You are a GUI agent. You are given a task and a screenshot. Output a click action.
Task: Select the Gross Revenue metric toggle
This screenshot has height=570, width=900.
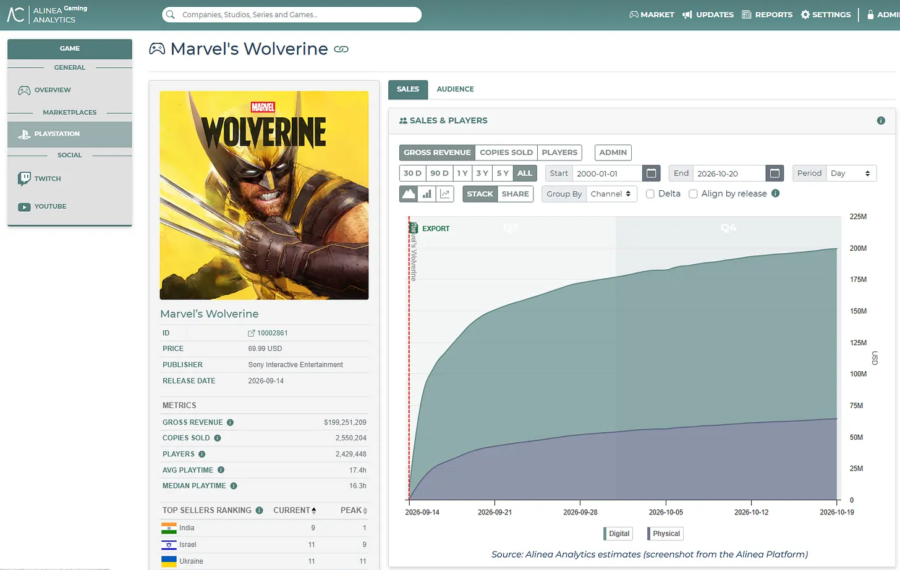pos(437,153)
